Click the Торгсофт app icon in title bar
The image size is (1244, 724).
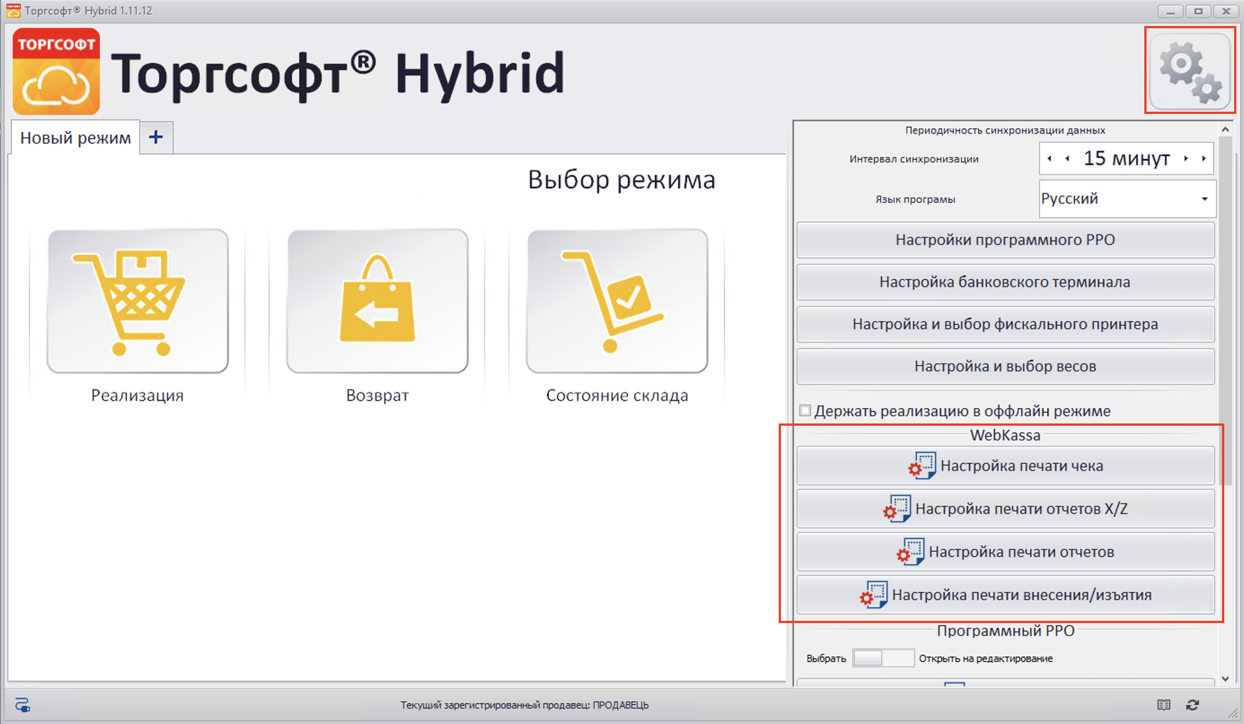coord(13,10)
